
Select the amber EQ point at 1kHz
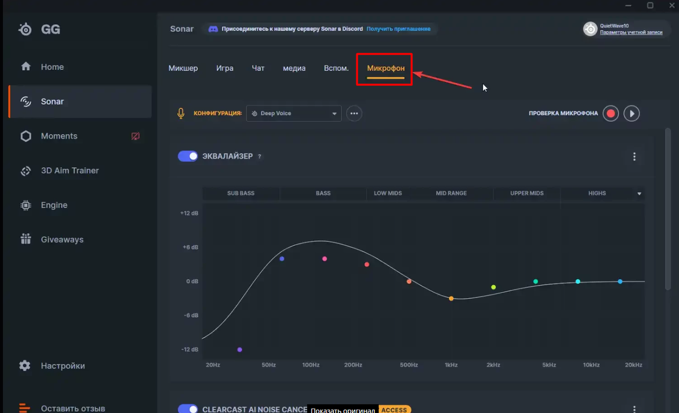452,299
